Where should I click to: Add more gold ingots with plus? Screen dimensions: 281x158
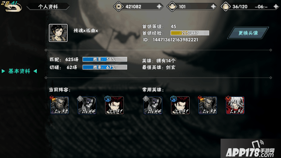[213, 7]
